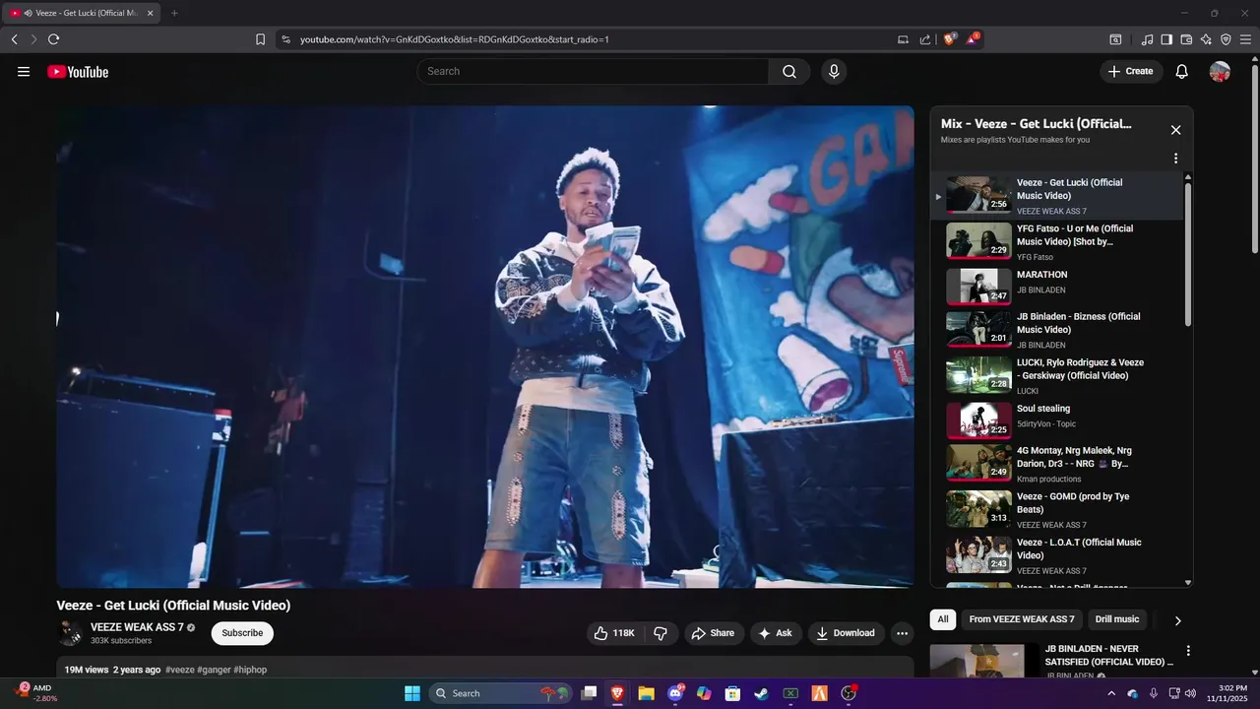Start voice search with the microphone icon
The image size is (1260, 709).
pyautogui.click(x=834, y=71)
